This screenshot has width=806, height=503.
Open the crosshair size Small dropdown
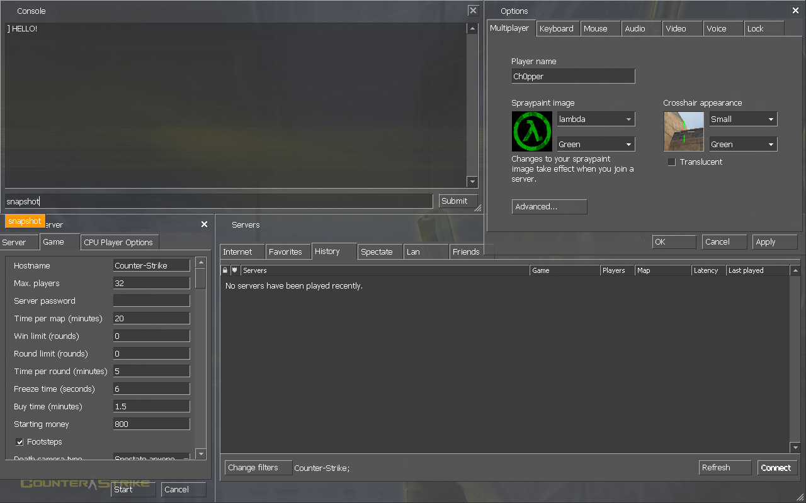pos(743,119)
